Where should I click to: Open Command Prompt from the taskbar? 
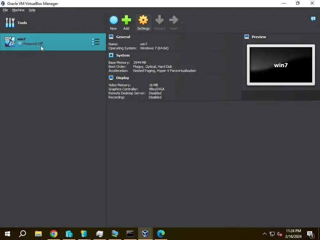click(130, 234)
